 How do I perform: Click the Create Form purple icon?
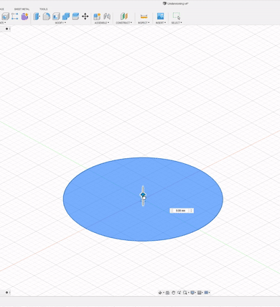24,17
